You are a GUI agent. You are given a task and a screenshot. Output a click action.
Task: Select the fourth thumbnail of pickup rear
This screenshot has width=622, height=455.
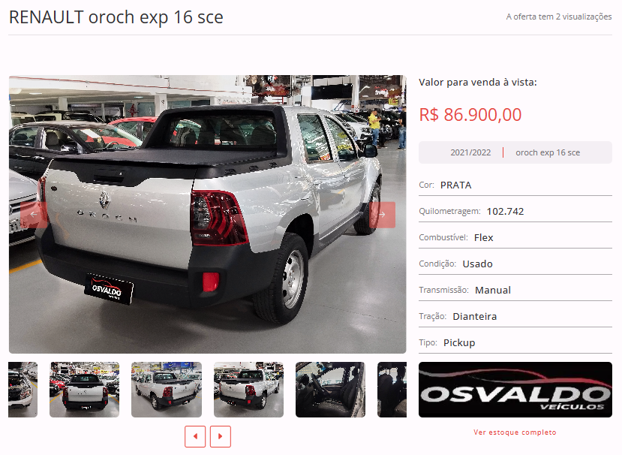tap(248, 390)
